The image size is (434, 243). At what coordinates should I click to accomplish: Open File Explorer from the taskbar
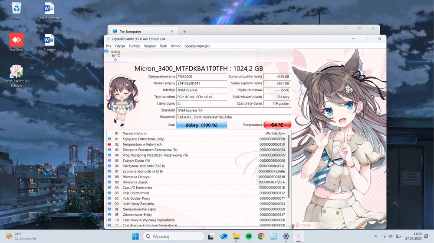236,237
